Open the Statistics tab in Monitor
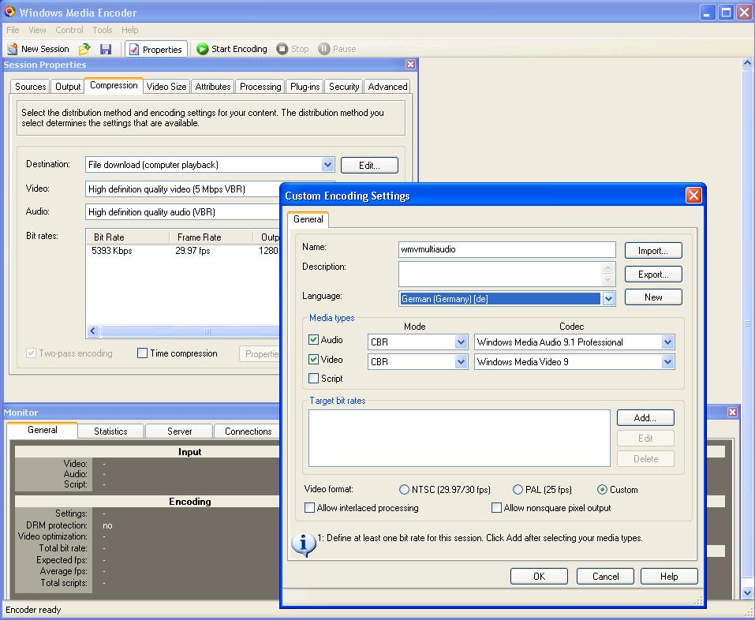755x620 pixels. click(x=110, y=431)
